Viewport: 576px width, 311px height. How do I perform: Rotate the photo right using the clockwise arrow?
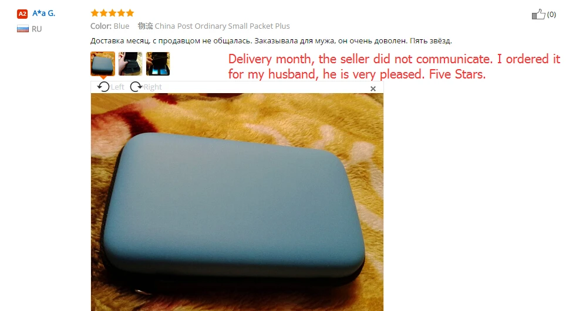(136, 87)
